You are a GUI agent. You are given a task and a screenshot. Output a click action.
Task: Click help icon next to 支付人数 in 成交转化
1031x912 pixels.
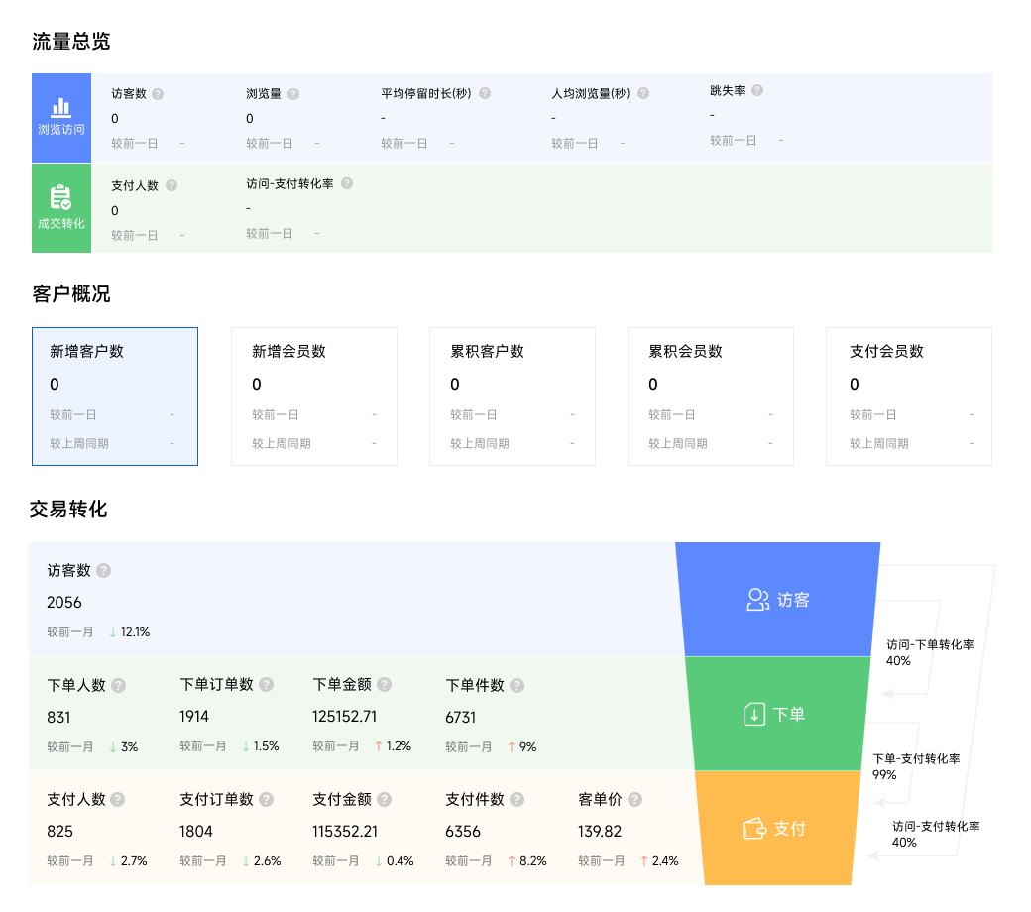171,185
